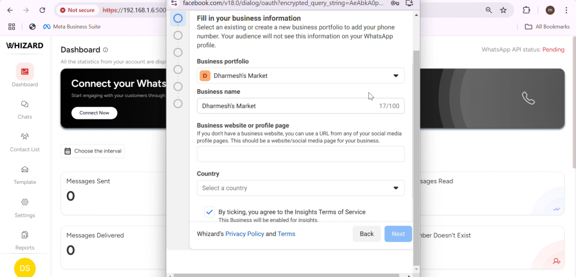Open the Extensions puzzle icon
Viewport: 576px width, 277px height.
[526, 10]
